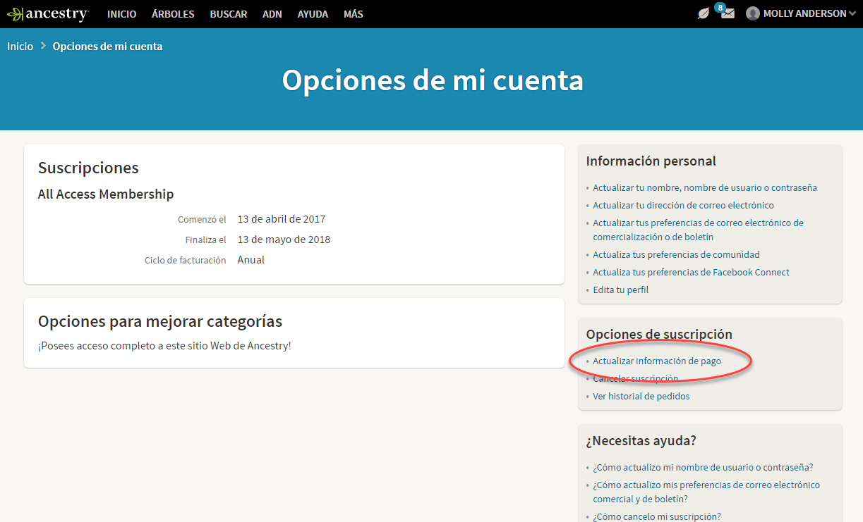Open the AYUDA menu
The width and height of the screenshot is (863, 522).
tap(313, 14)
